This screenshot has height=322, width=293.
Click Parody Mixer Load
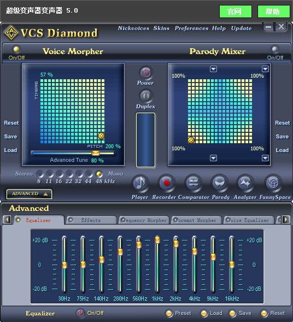click(x=282, y=150)
